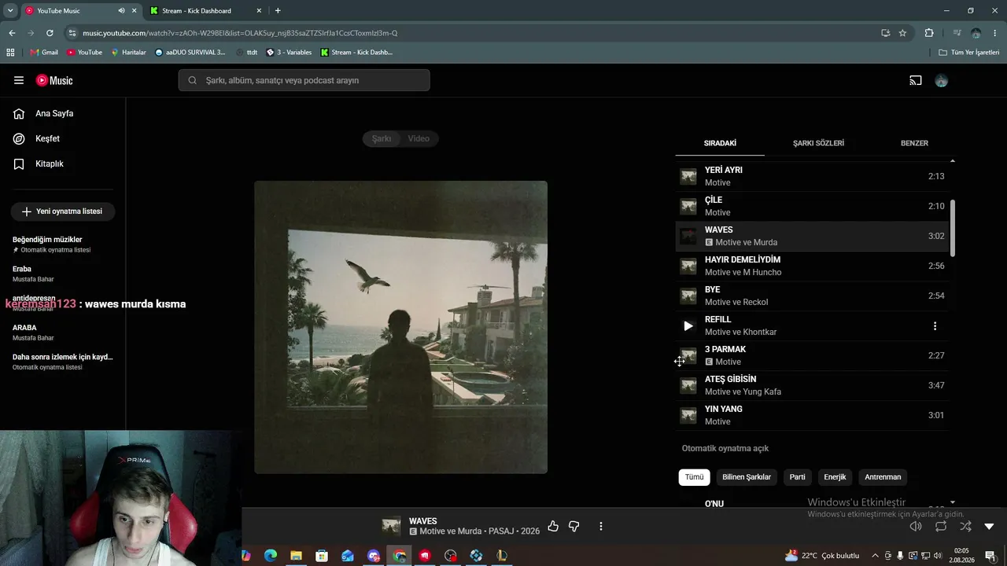Open the cast to device icon
Screen dimensions: 1007x566
(916, 80)
